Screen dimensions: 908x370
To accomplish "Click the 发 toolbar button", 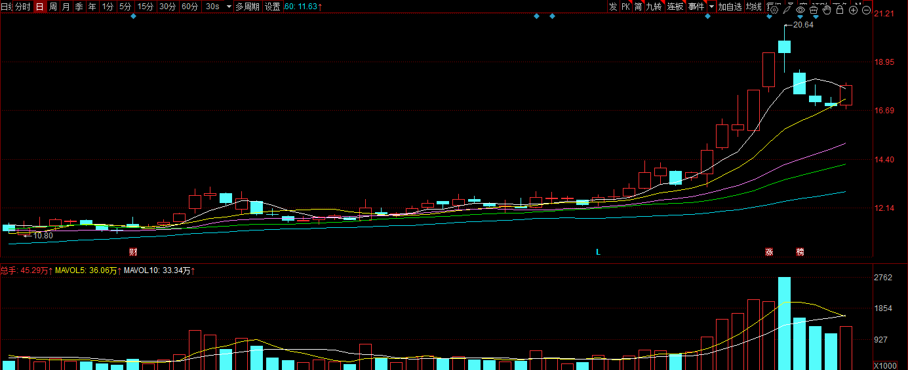I will [x=613, y=7].
